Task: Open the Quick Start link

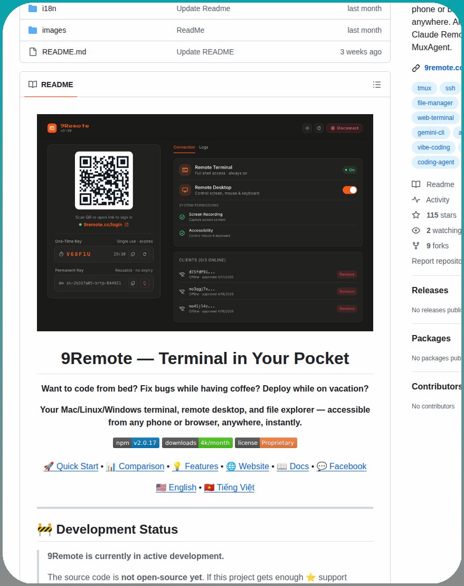Action: [71, 467]
